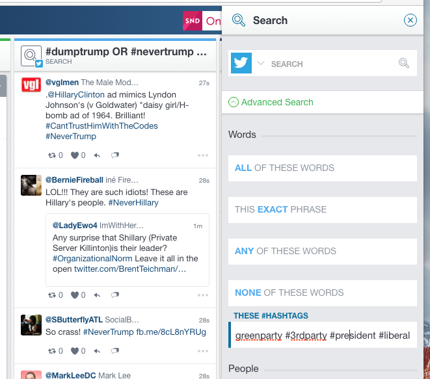The width and height of the screenshot is (430, 379).
Task: Open @BernieFireball profile link
Action: tap(74, 180)
